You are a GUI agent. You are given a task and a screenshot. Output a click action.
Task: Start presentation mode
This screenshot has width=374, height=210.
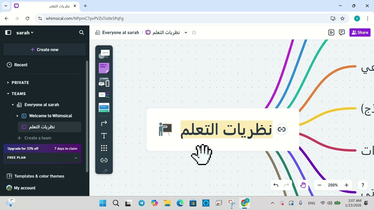coord(331,32)
